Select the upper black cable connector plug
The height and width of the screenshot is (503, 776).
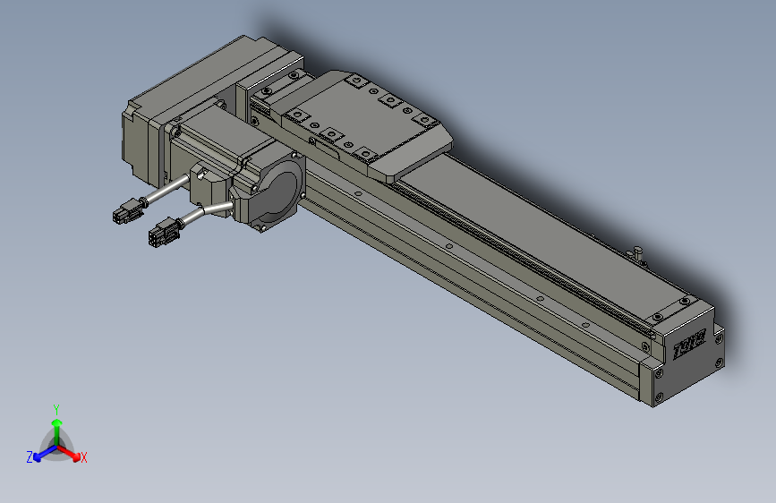[128, 210]
